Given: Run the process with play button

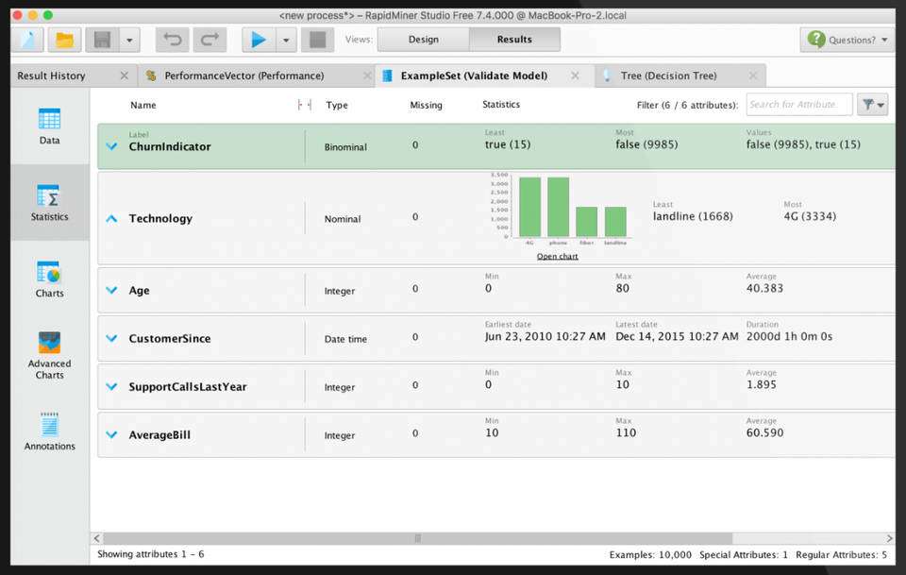Looking at the screenshot, I should click(x=258, y=40).
